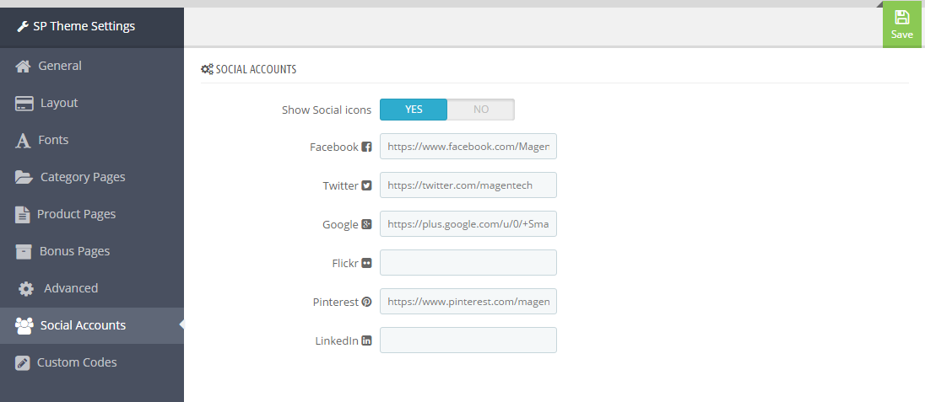
Task: Click the General home icon
Action: click(x=23, y=66)
